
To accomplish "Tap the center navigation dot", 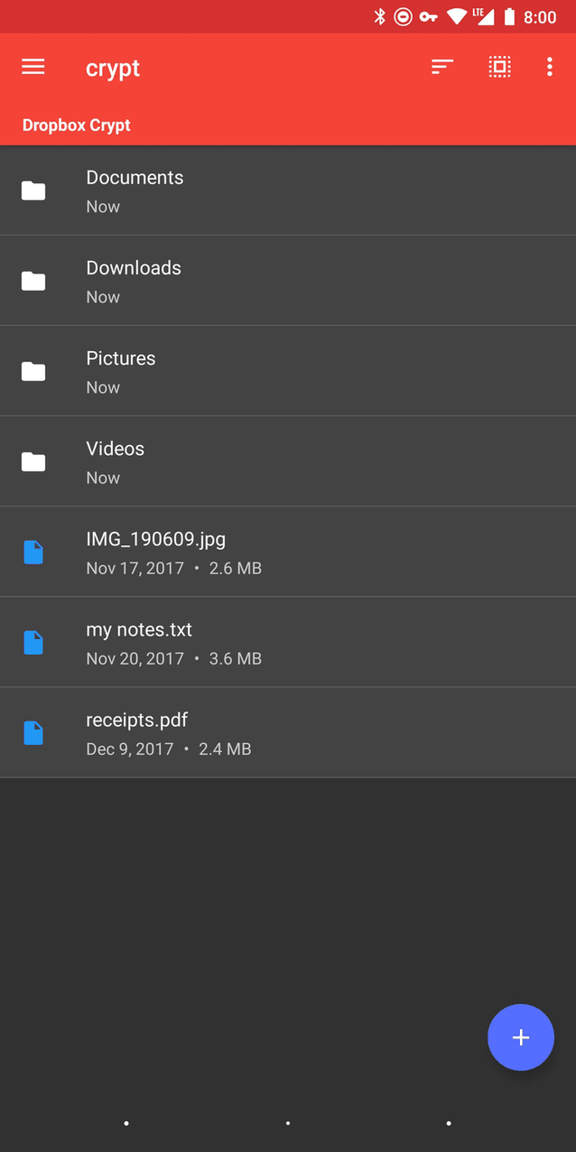I will pyautogui.click(x=288, y=1123).
